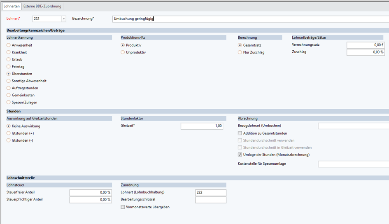Choose Krankheit as Lohnartkennung

click(x=9, y=52)
